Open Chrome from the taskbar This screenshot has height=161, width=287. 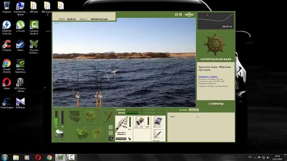pyautogui.click(x=49, y=157)
